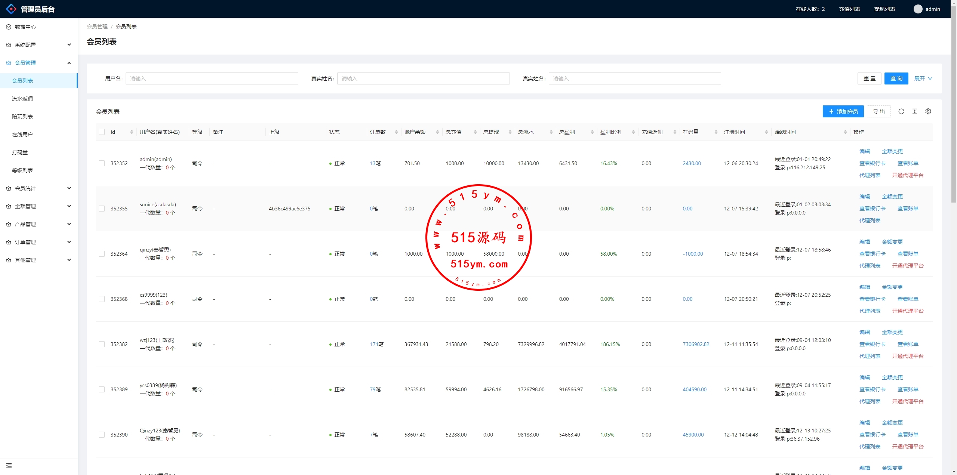The height and width of the screenshot is (475, 957).
Task: Toggle the select-all checkbox in table header
Action: point(102,132)
